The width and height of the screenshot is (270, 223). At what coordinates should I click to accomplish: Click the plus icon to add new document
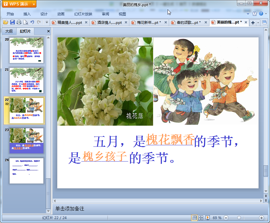click(253, 23)
